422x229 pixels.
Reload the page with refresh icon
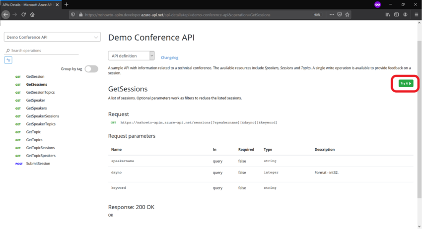pos(23,14)
